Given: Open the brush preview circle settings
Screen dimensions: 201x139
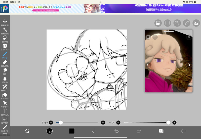Looking at the screenshot, I should point(50,131).
